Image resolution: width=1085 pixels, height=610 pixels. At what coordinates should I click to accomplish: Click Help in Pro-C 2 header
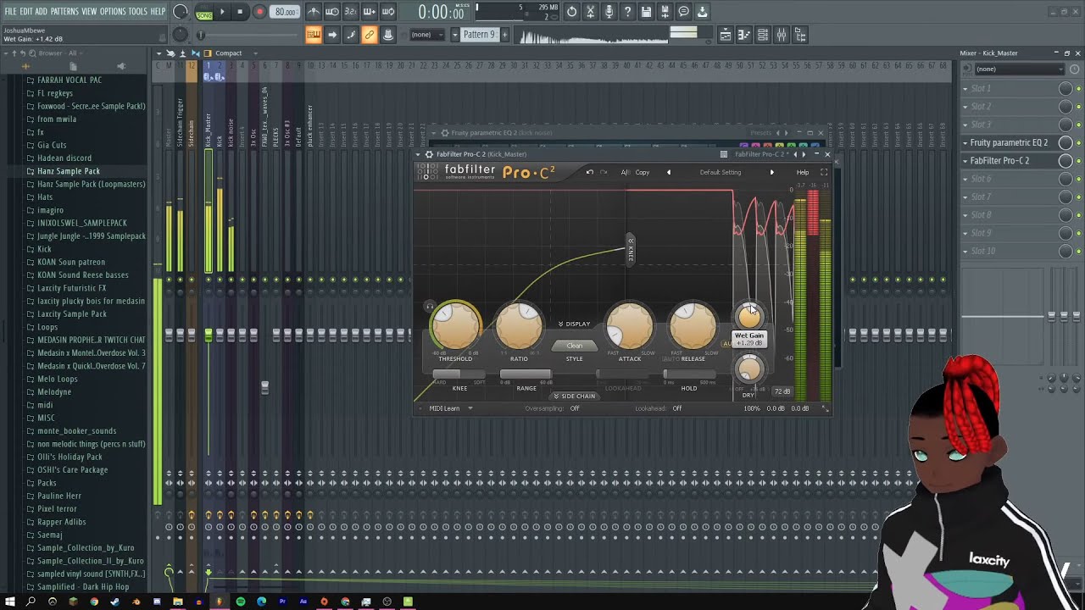tap(802, 173)
